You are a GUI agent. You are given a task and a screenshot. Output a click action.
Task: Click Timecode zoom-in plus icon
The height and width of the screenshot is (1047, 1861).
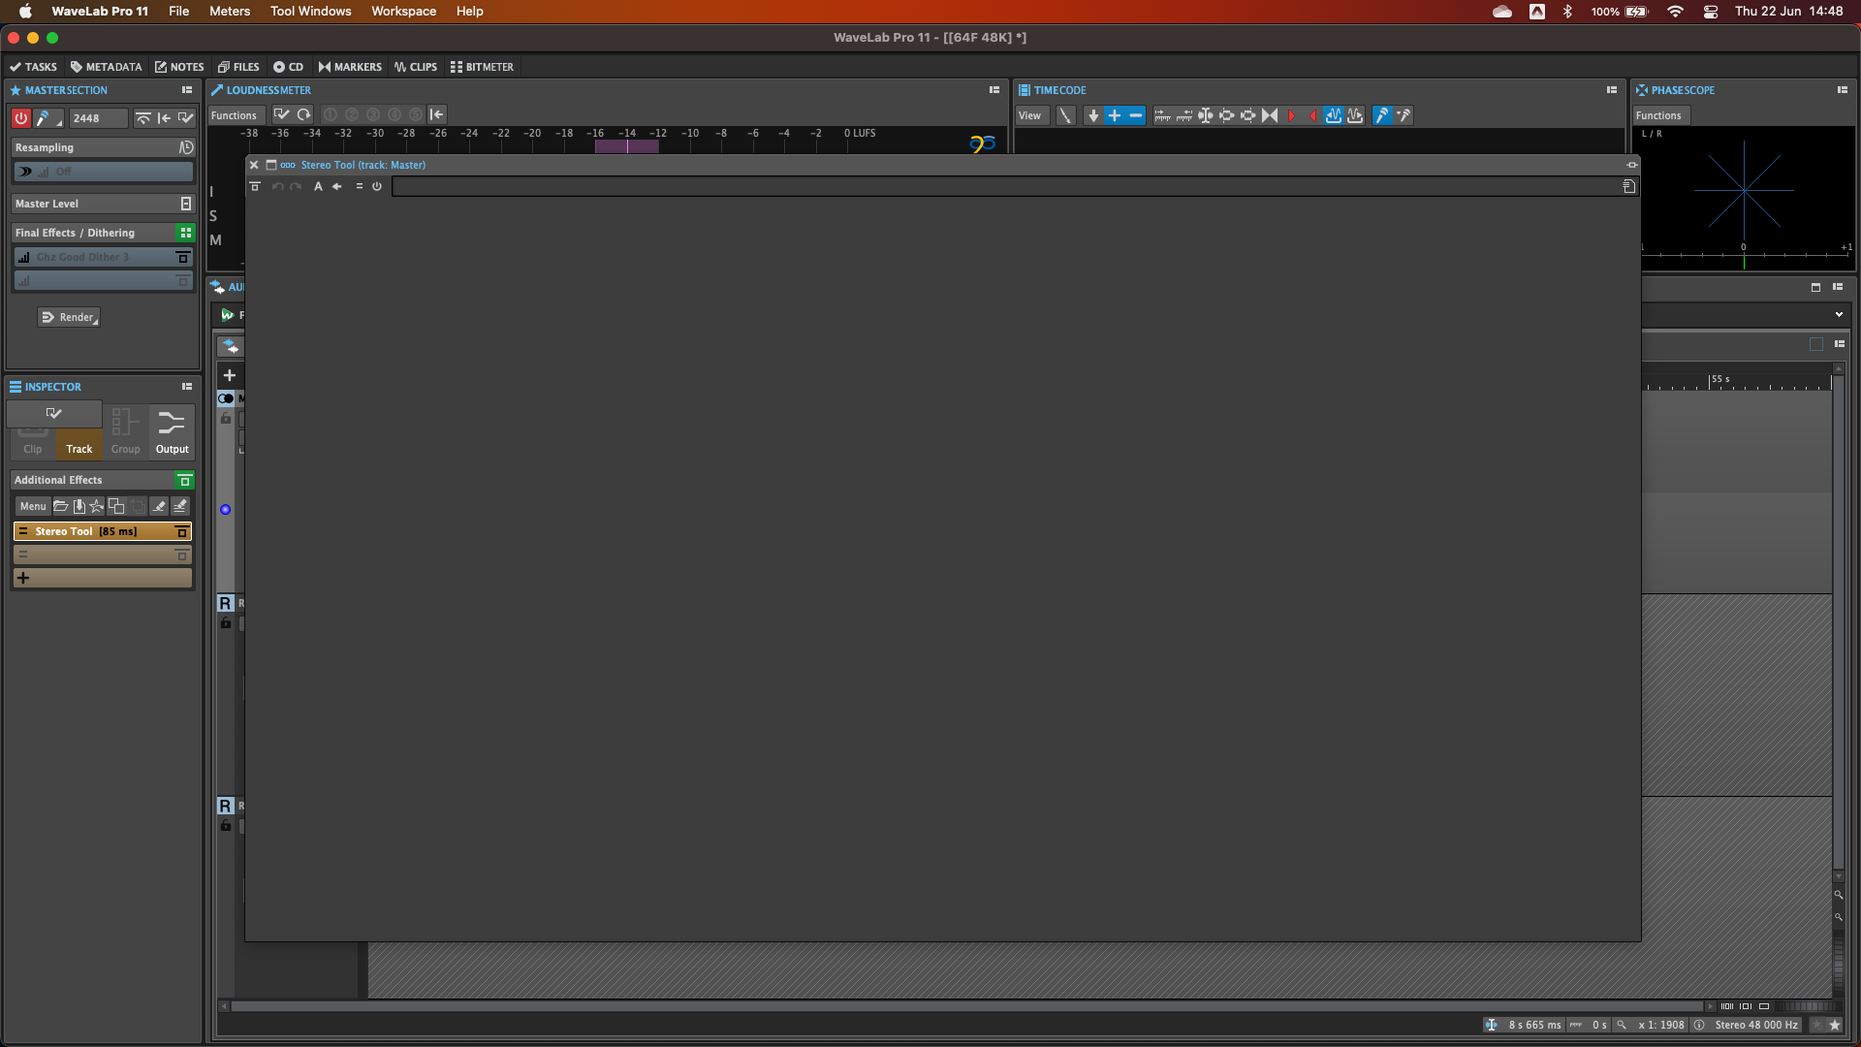pyautogui.click(x=1115, y=115)
